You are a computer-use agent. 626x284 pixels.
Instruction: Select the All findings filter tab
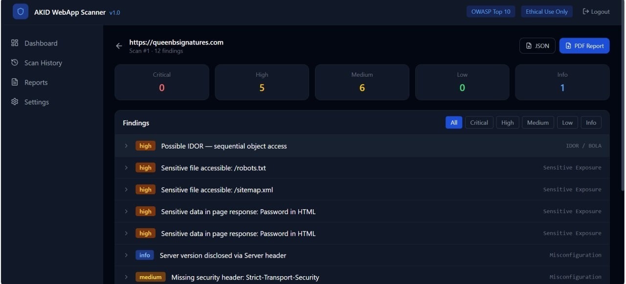click(x=453, y=122)
